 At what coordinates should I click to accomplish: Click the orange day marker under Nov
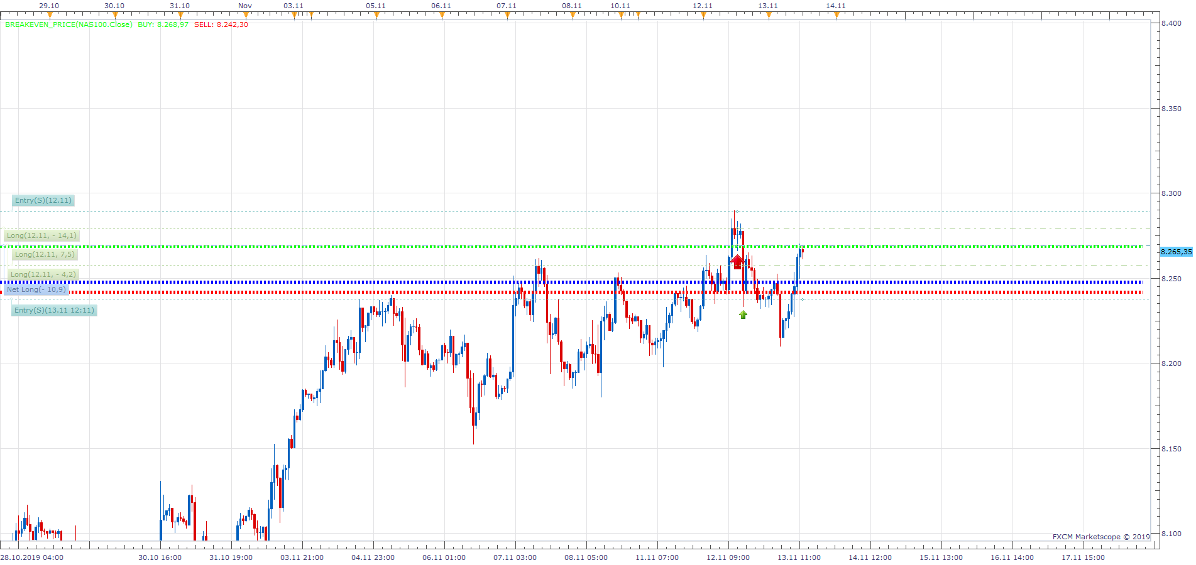point(246,15)
